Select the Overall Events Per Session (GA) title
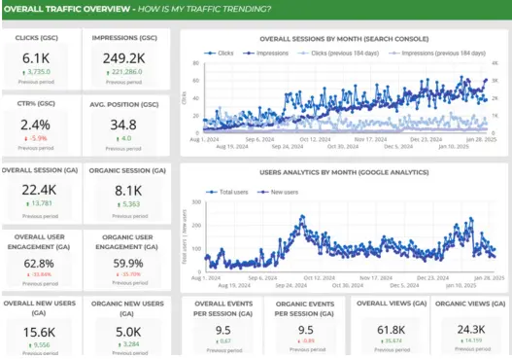This screenshot has width=512, height=359. [x=223, y=308]
